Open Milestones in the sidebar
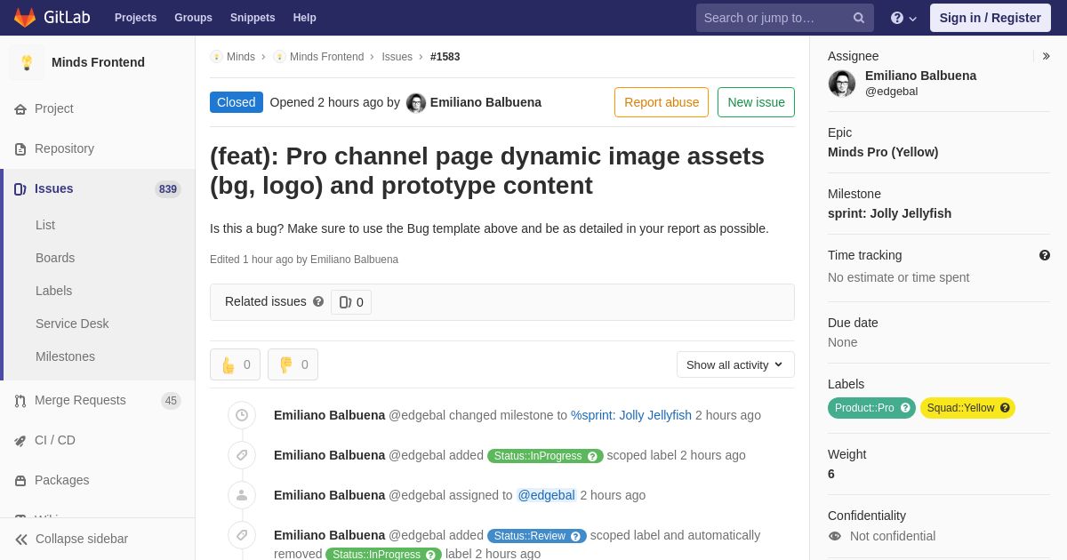This screenshot has width=1067, height=560. pyautogui.click(x=65, y=356)
